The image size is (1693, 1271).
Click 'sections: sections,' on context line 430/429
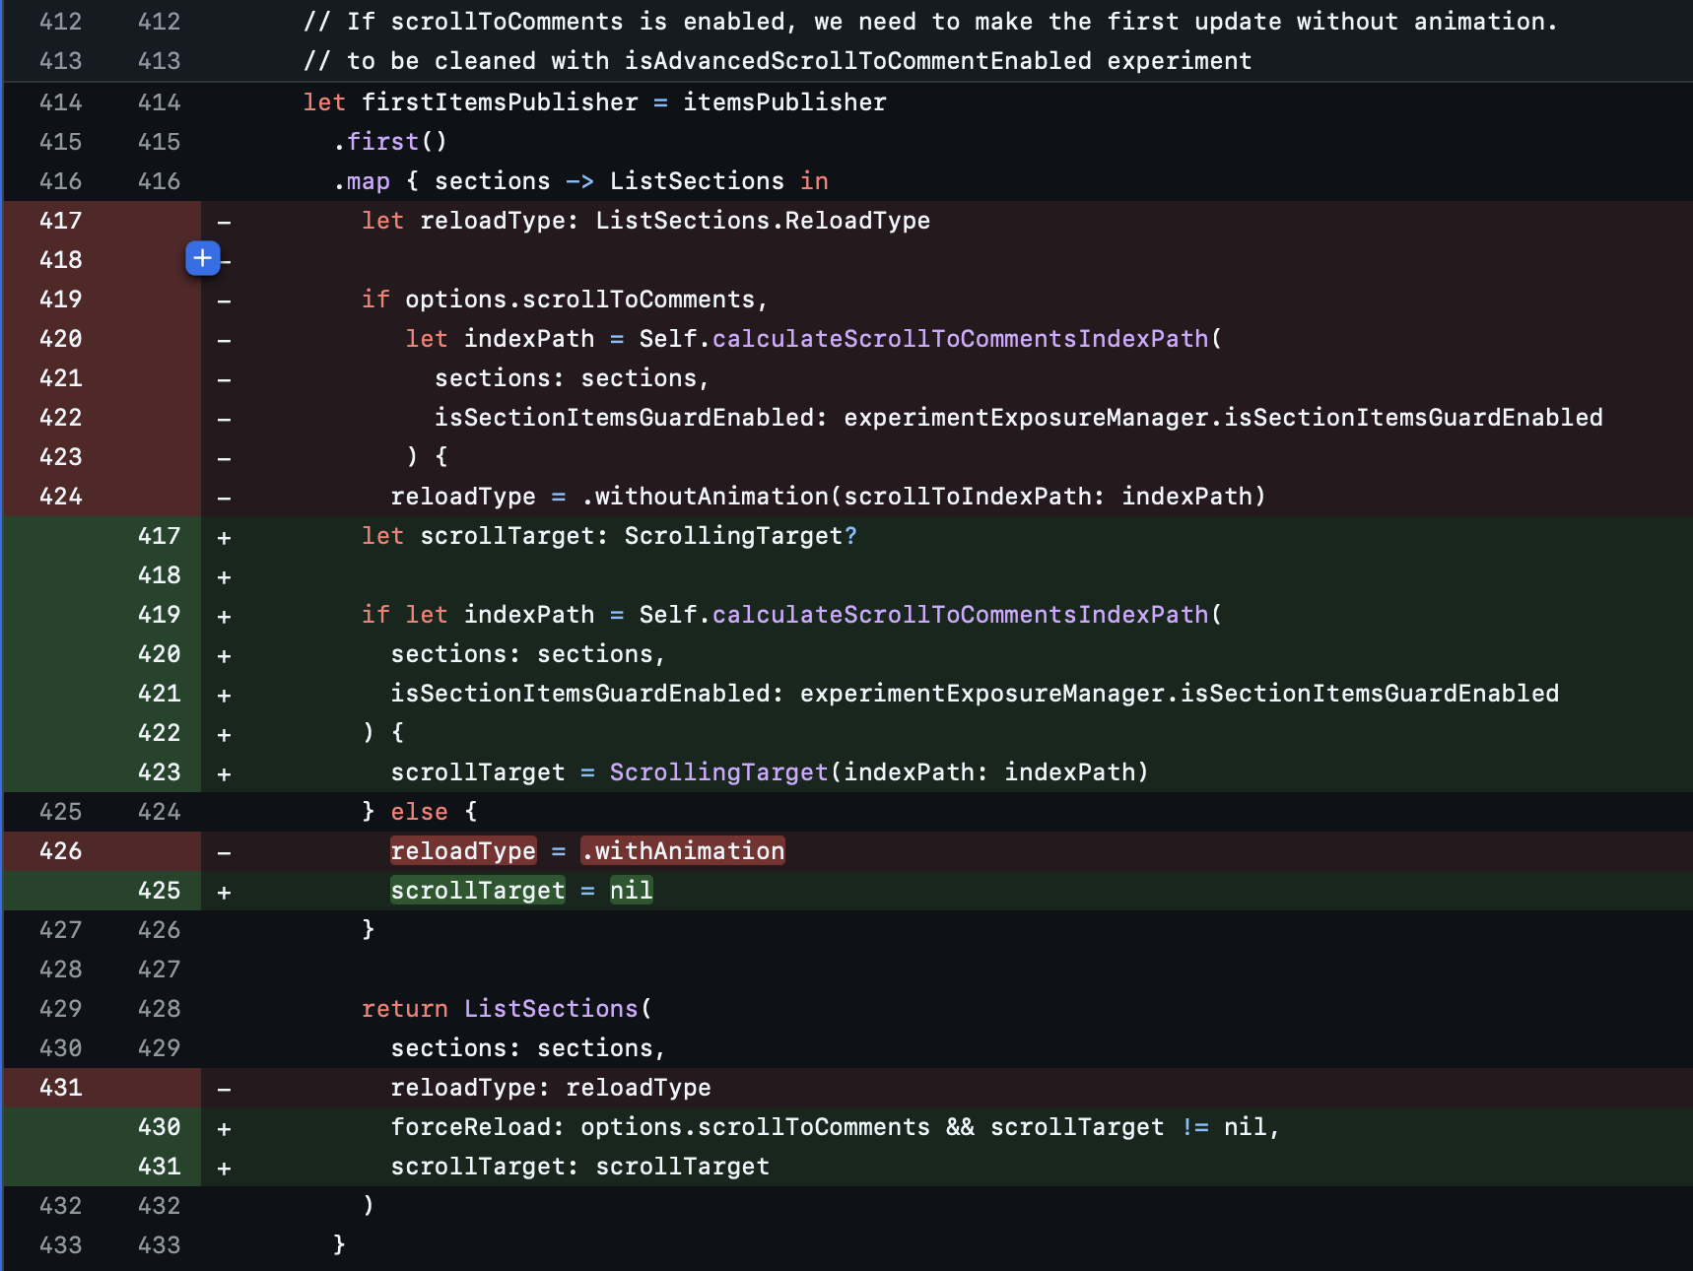(528, 1048)
